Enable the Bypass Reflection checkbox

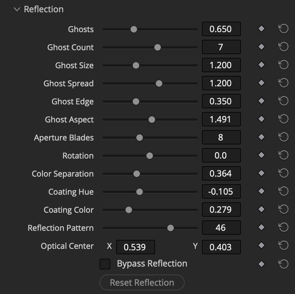(x=105, y=264)
